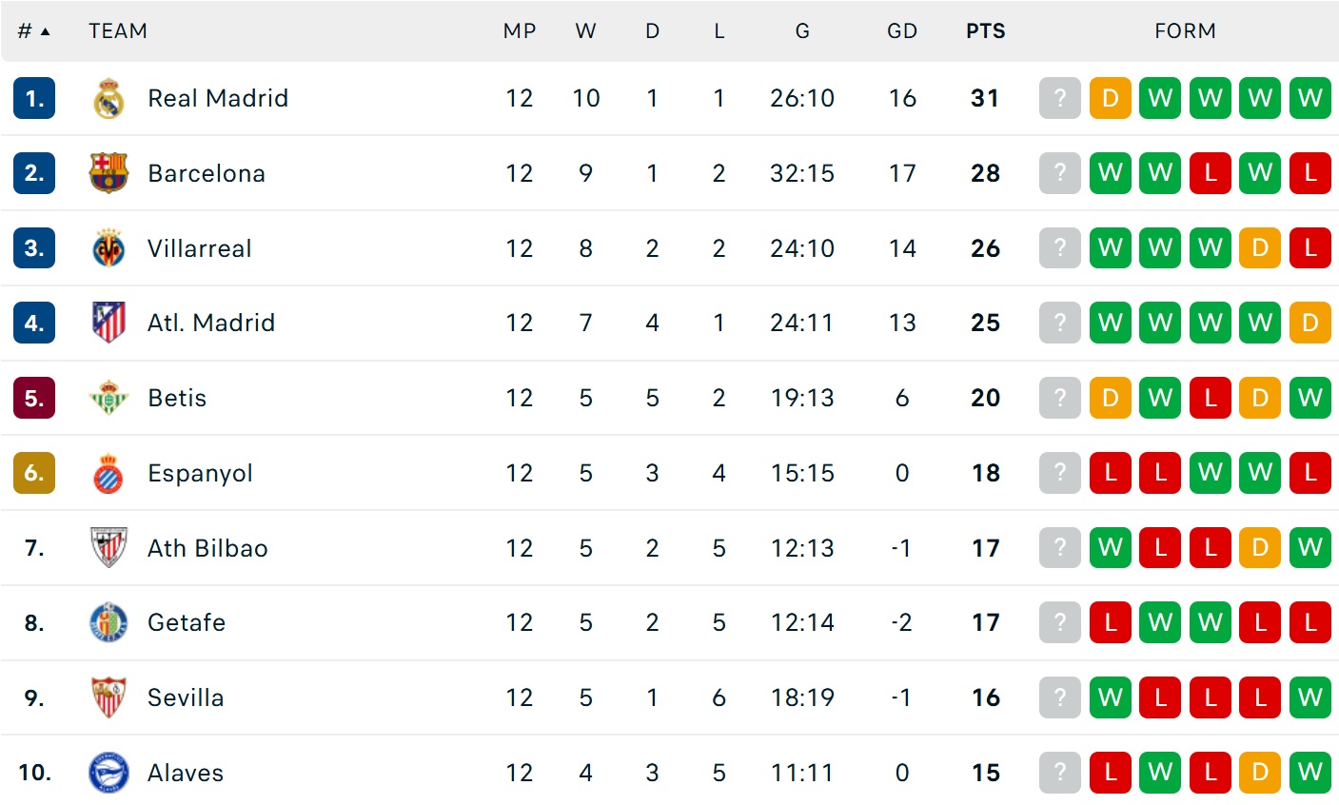Click the Atl. Madrid club crest
1339x805 pixels.
pos(108,323)
